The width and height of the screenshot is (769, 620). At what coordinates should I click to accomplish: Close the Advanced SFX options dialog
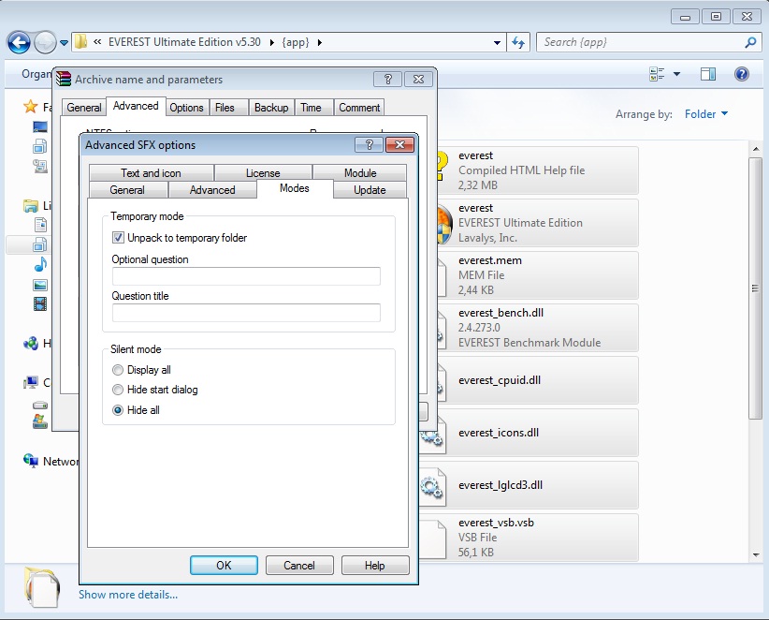(x=399, y=145)
